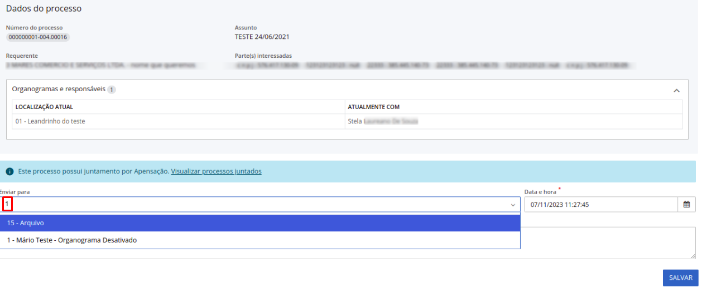Click the count badge beside Organogramas e responsáveis

[x=112, y=90]
